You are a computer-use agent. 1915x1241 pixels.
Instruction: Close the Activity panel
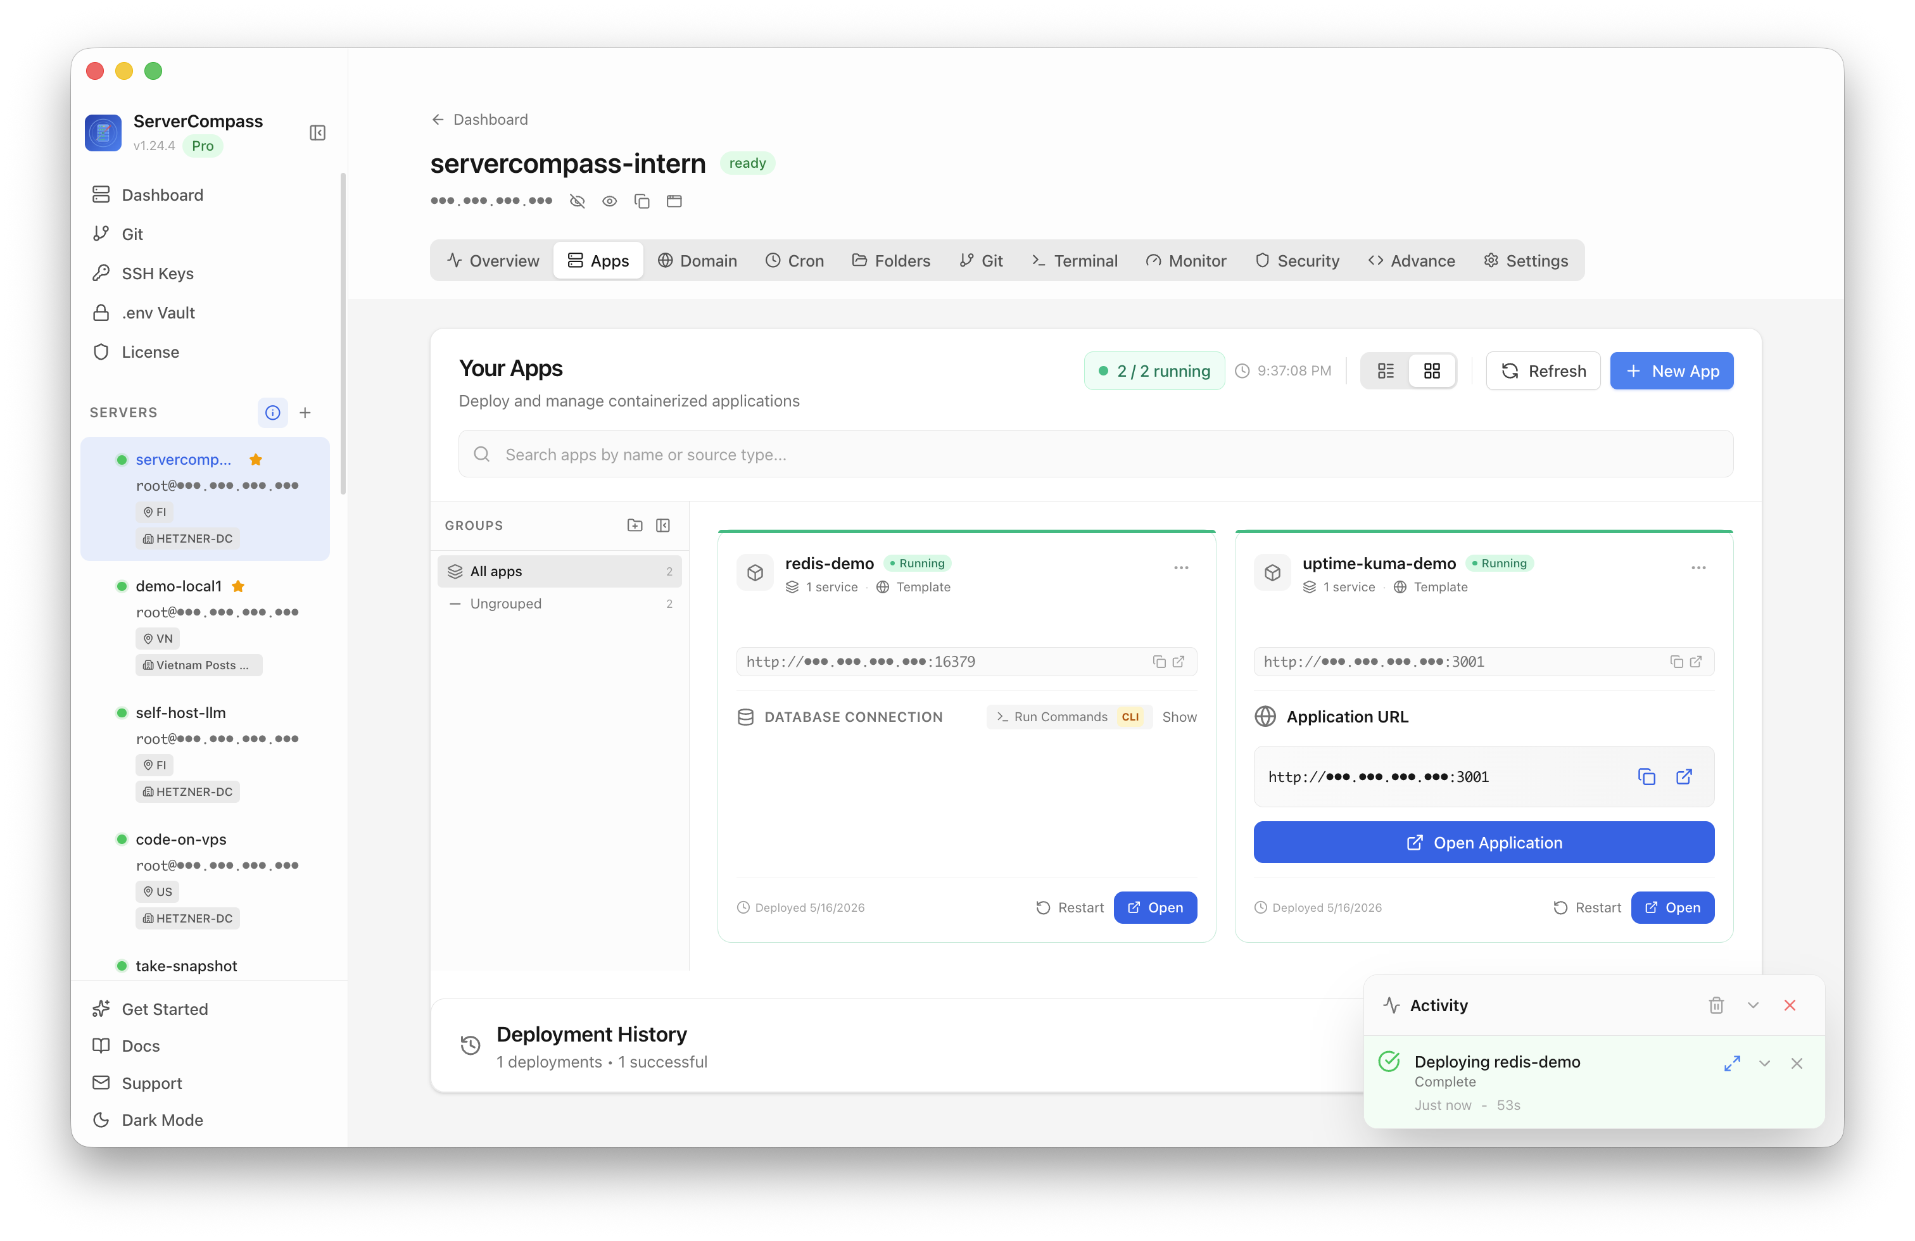tap(1790, 1005)
